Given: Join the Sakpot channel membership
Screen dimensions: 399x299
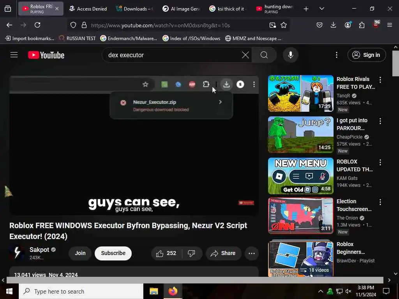Looking at the screenshot, I should [x=80, y=253].
